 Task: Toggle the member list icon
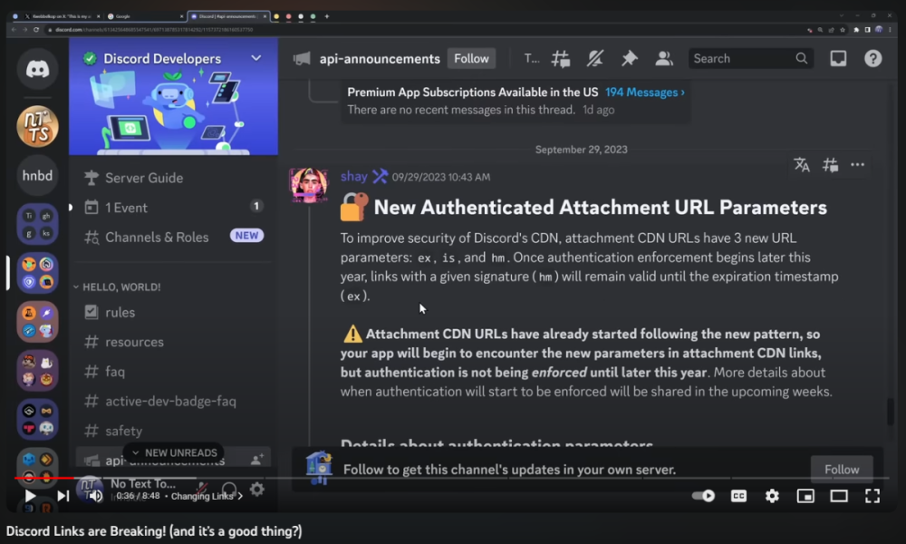pos(664,59)
